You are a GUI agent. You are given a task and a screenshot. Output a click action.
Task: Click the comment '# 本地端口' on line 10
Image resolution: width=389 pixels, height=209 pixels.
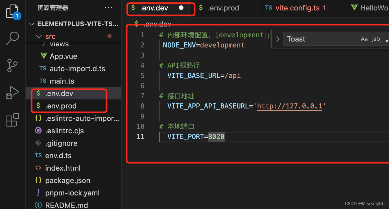(177, 127)
